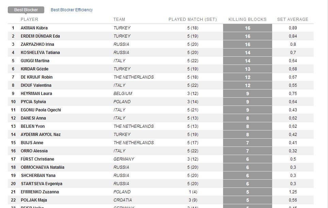Open EGONU Paola Ogechi entry
Image resolution: width=328 pixels, height=208 pixels.
(x=41, y=110)
